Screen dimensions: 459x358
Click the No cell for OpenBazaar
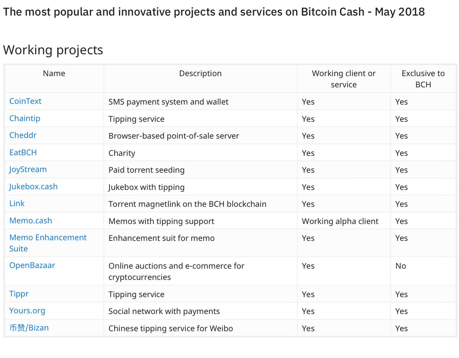[401, 266]
